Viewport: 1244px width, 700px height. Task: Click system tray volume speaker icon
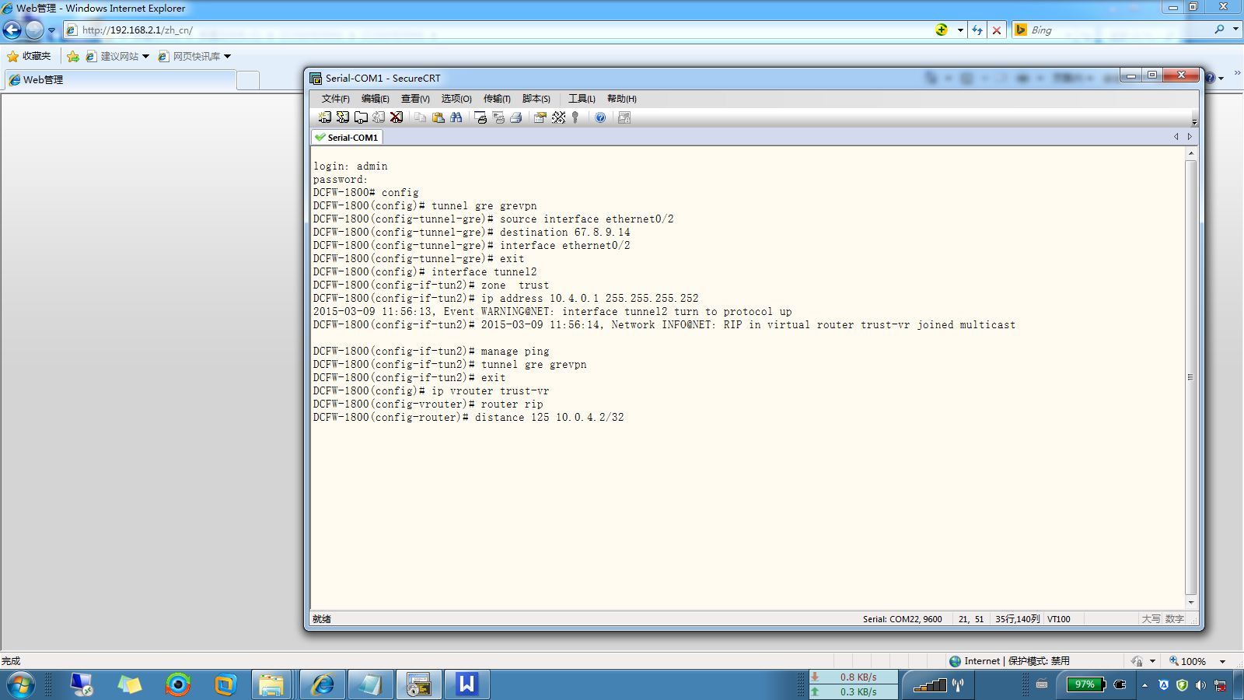(1201, 685)
